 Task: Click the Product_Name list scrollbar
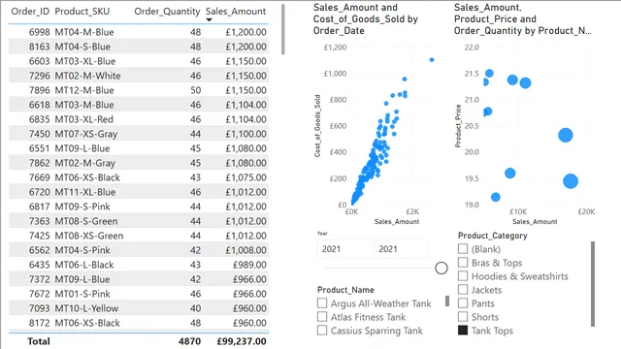(x=447, y=301)
